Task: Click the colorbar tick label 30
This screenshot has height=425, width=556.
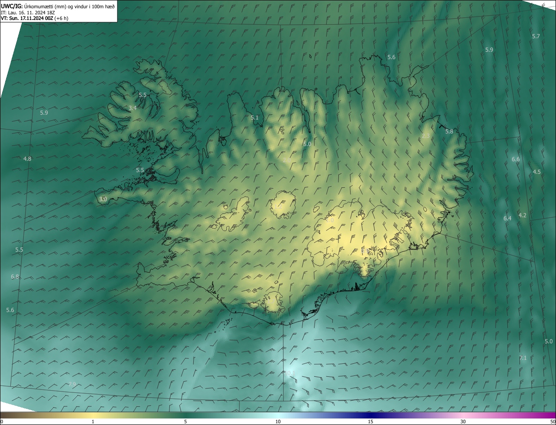Action: pos(463,422)
